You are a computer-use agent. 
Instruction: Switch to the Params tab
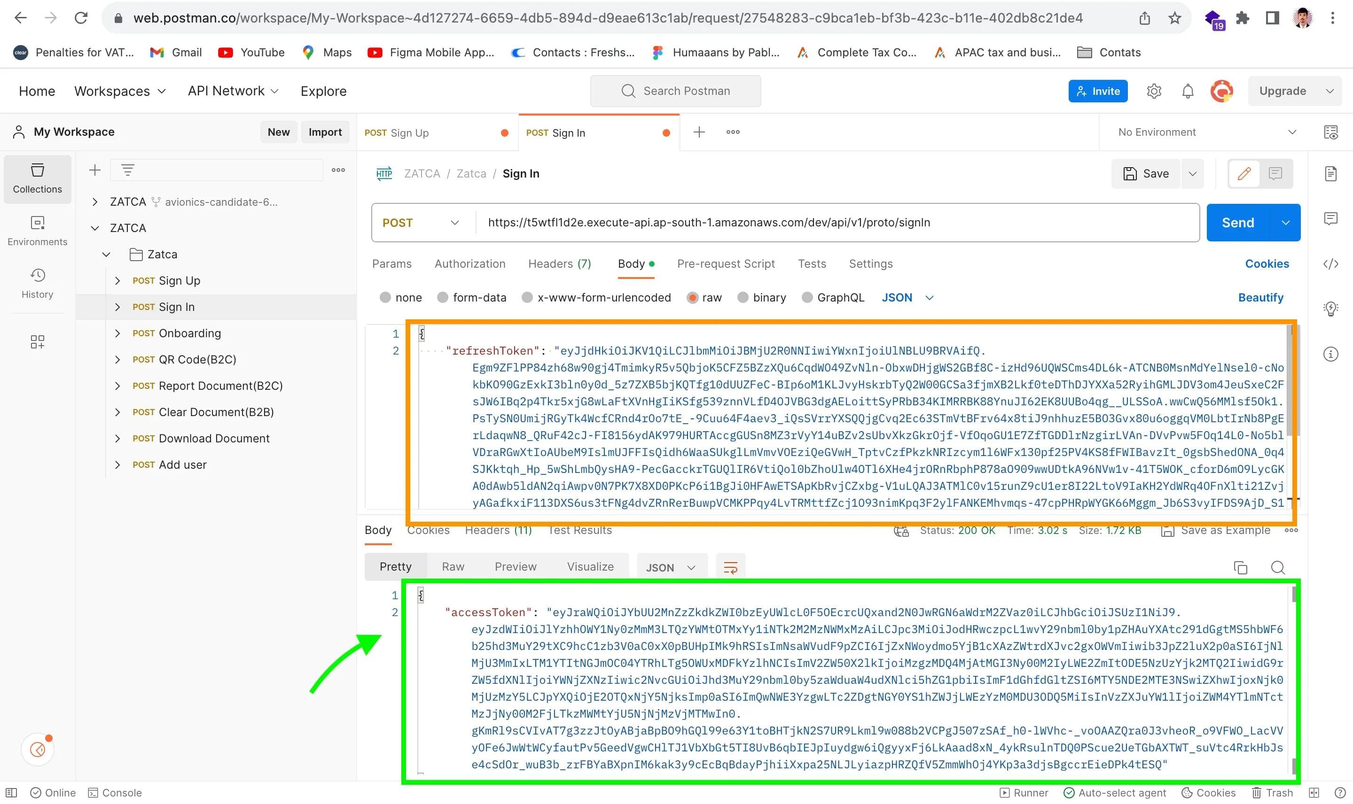tap(391, 264)
